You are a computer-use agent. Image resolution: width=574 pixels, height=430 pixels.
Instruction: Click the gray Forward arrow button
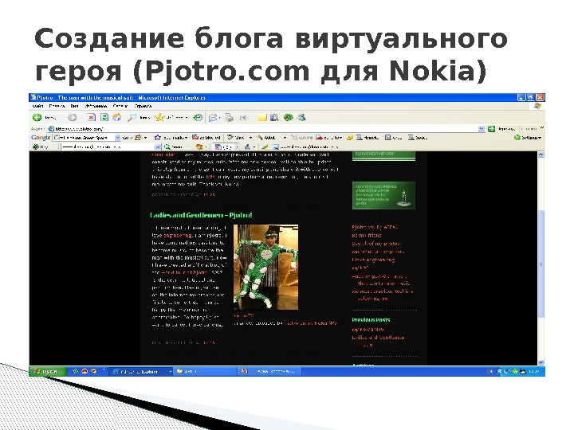[x=72, y=117]
